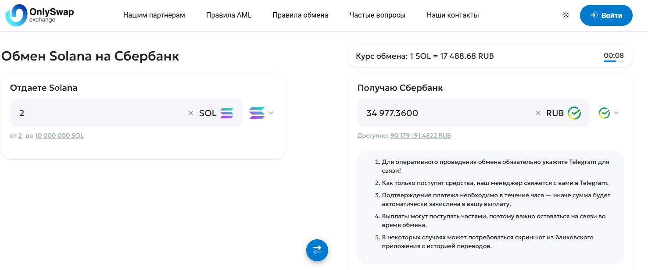
Task: Click the Получаю Сбербанк label
Action: click(x=400, y=88)
